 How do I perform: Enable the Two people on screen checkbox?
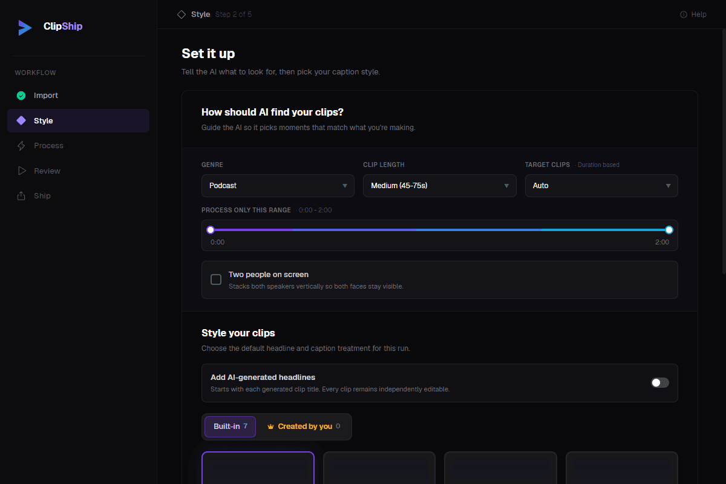216,280
